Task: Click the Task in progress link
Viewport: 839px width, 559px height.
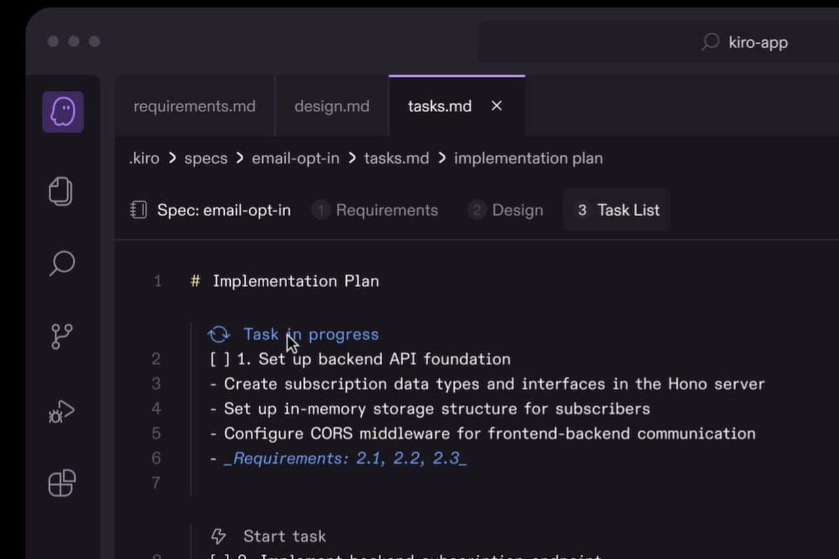Action: click(x=311, y=334)
